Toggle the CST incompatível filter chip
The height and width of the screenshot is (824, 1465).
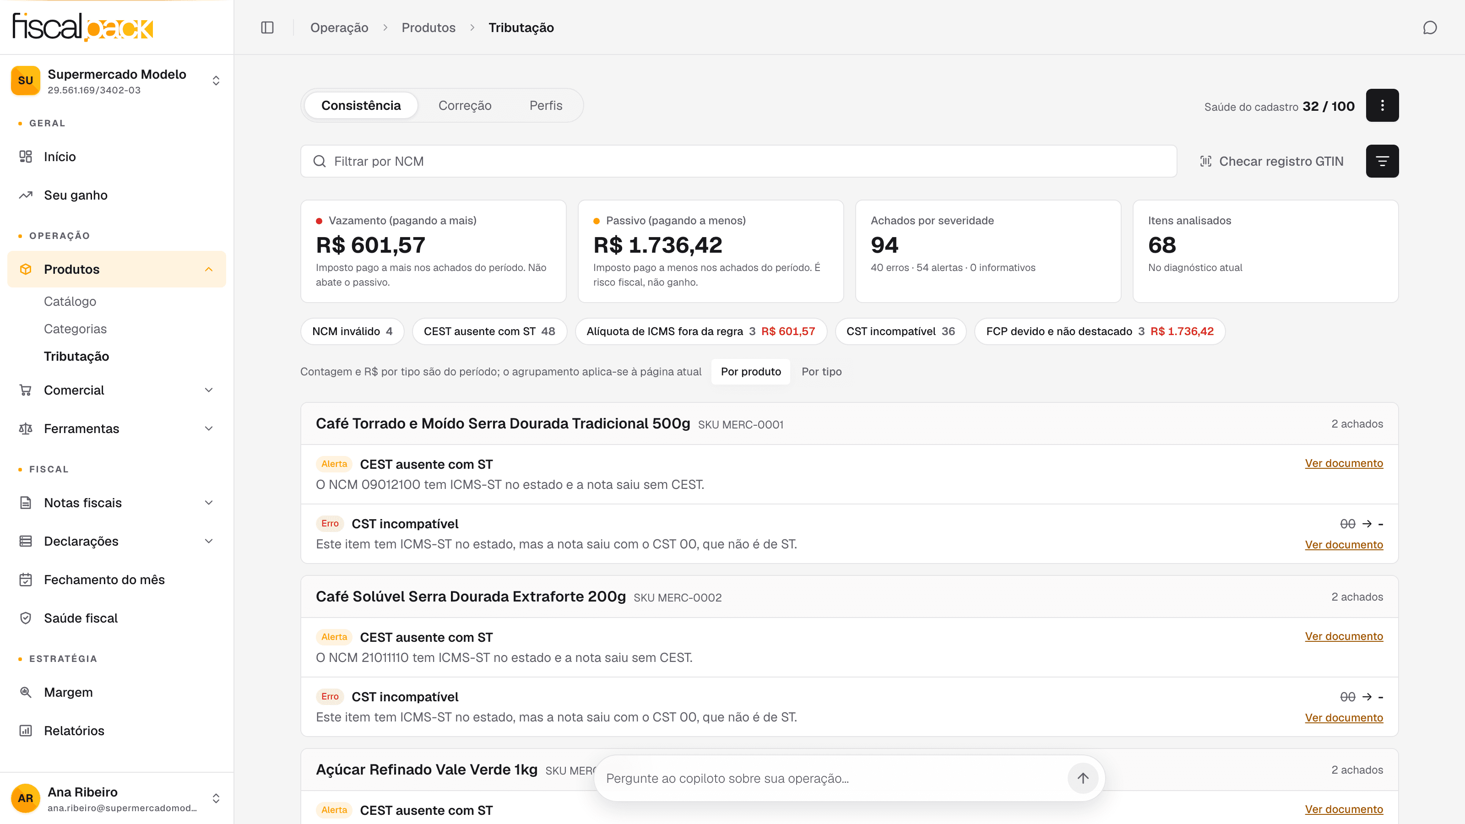click(900, 331)
